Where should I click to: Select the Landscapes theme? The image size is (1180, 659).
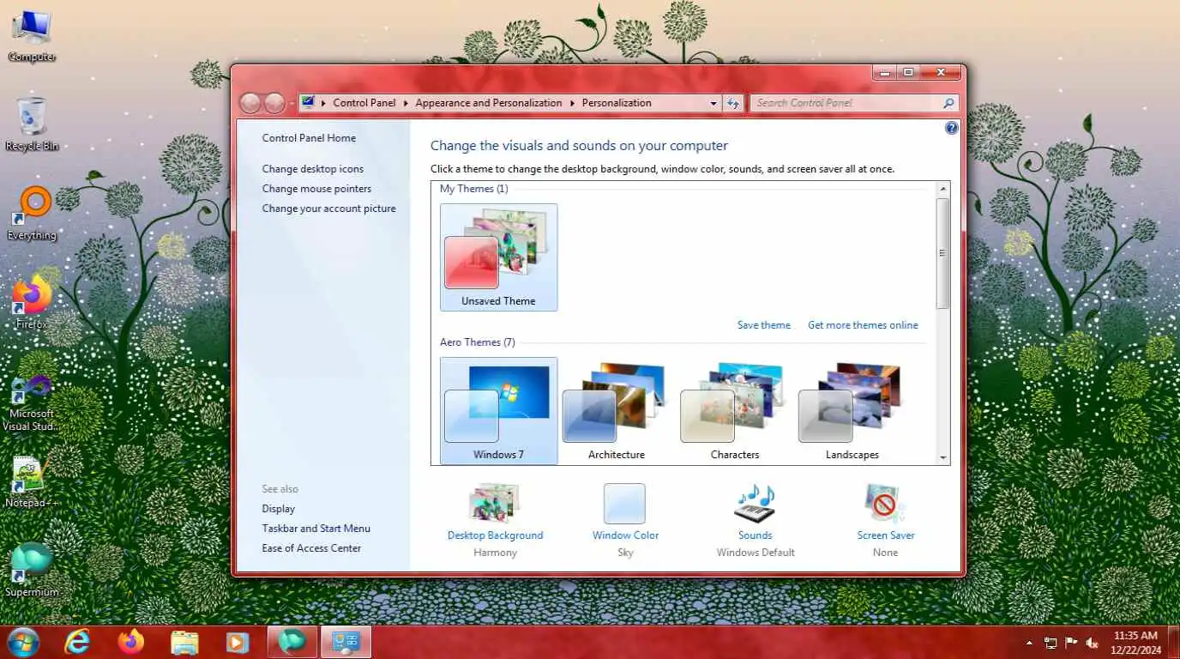(852, 411)
